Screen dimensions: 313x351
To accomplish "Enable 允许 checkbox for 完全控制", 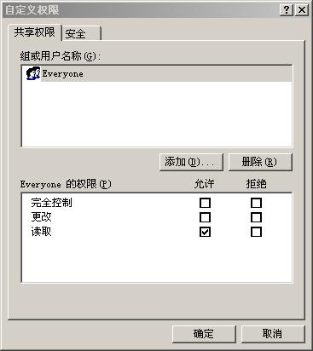I will 205,203.
